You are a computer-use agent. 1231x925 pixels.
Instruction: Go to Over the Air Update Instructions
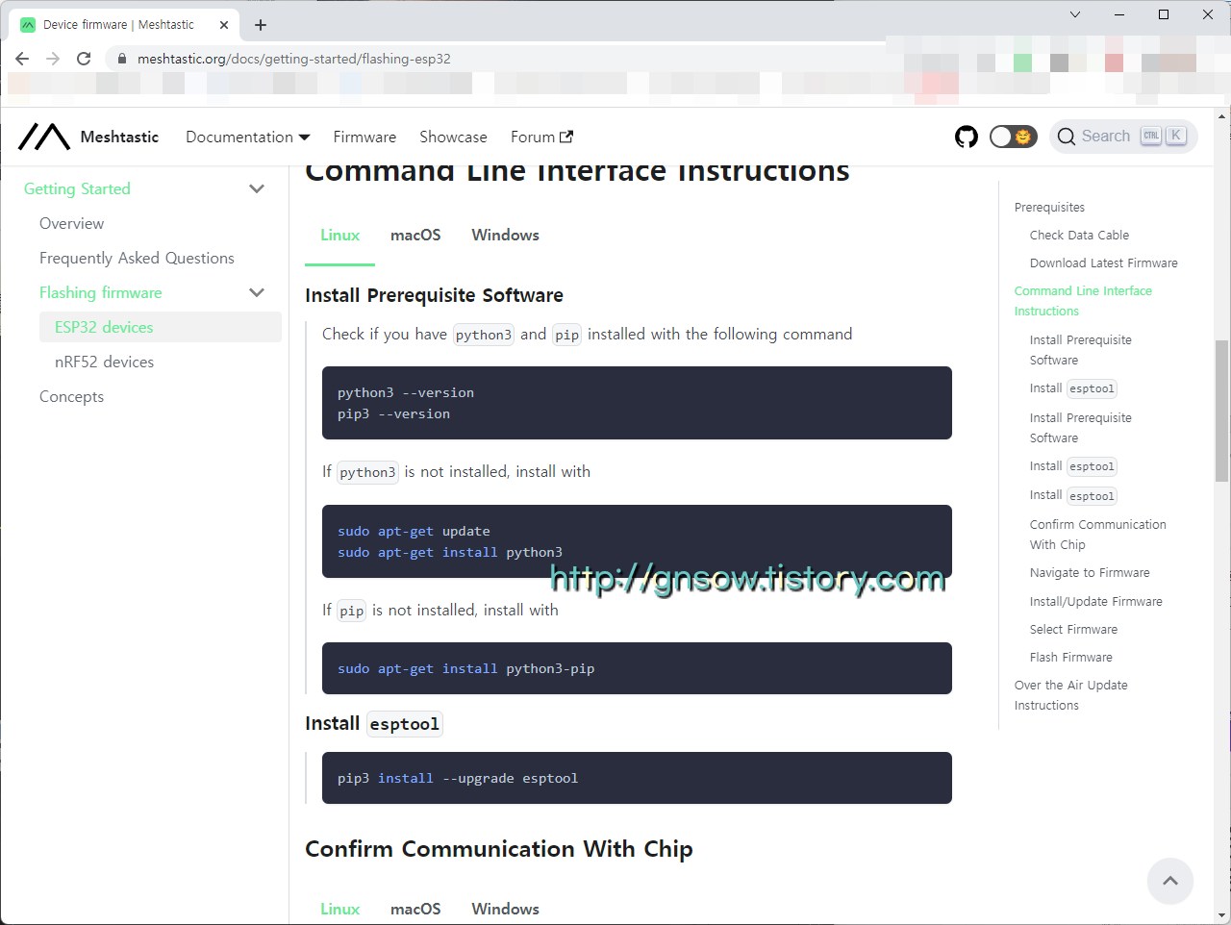pos(1071,695)
